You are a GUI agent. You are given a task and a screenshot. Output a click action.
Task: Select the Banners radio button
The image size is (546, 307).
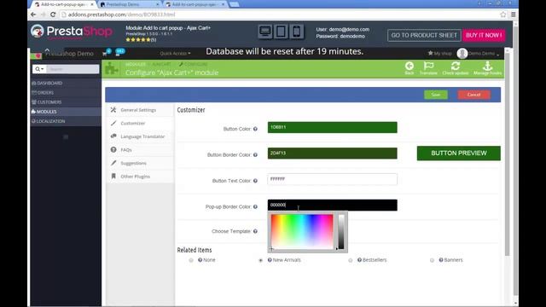point(432,260)
